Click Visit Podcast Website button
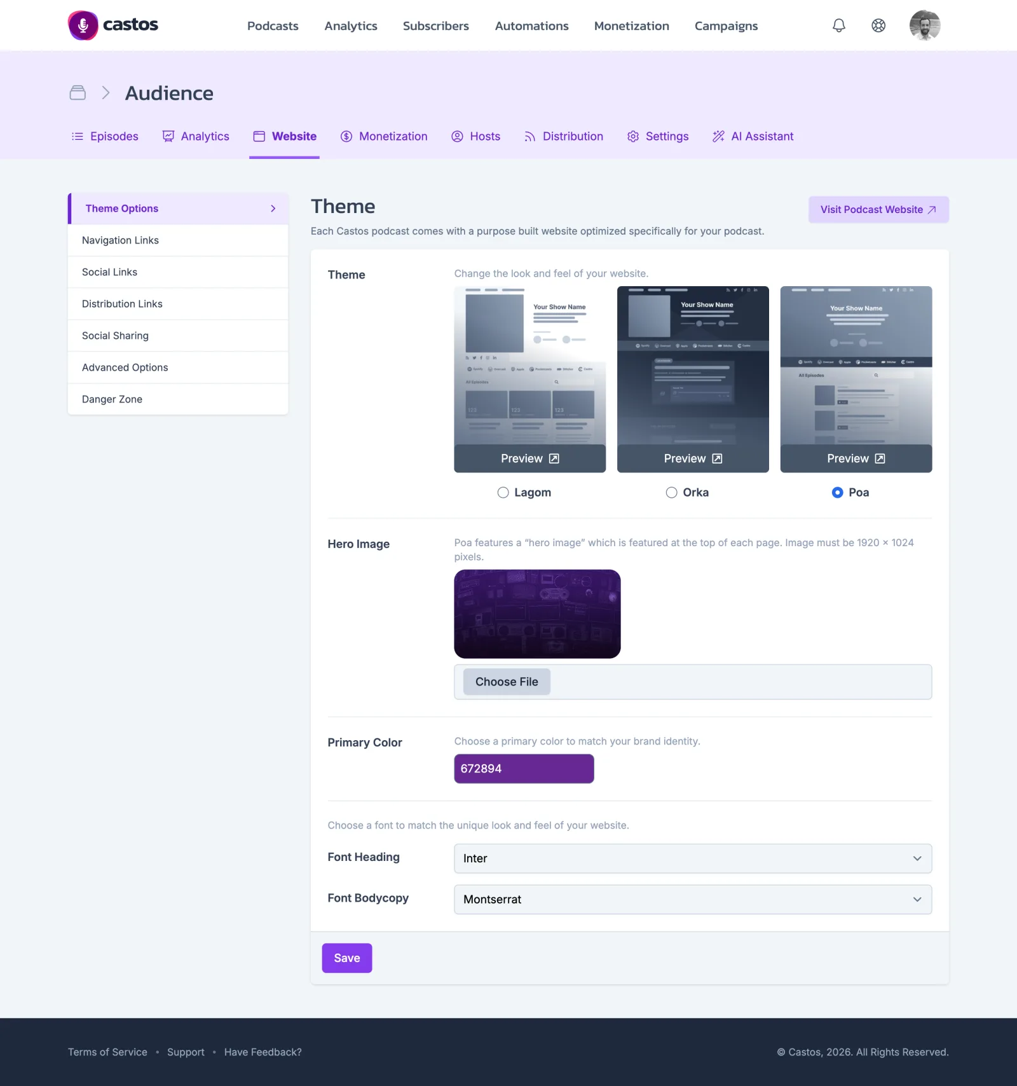Image resolution: width=1017 pixels, height=1086 pixels. coord(878,210)
